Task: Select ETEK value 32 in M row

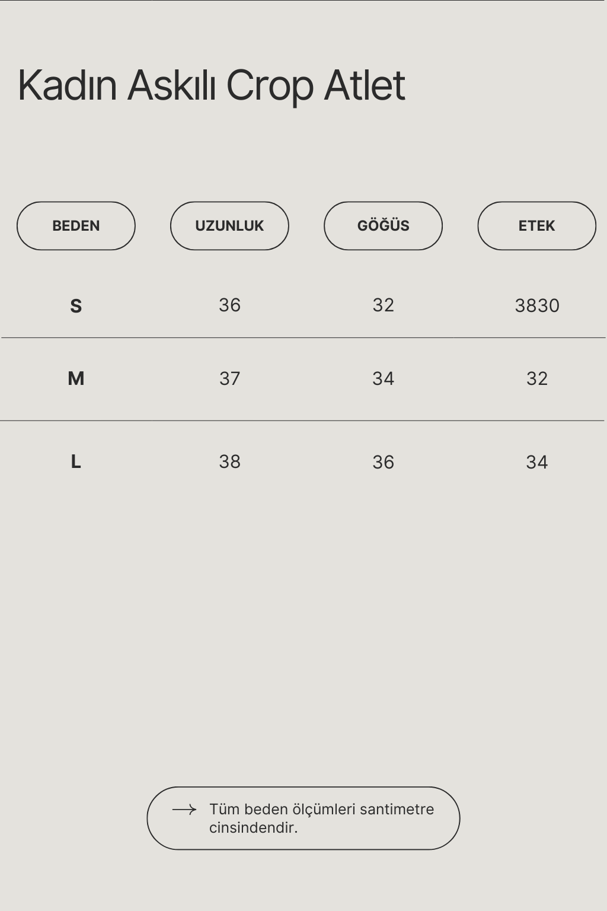Action: (536, 378)
